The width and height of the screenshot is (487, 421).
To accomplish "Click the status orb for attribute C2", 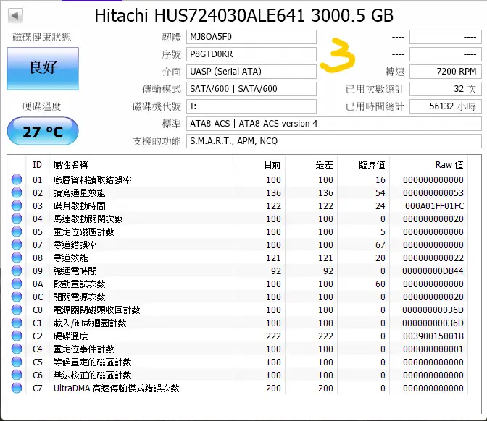I will click(17, 336).
